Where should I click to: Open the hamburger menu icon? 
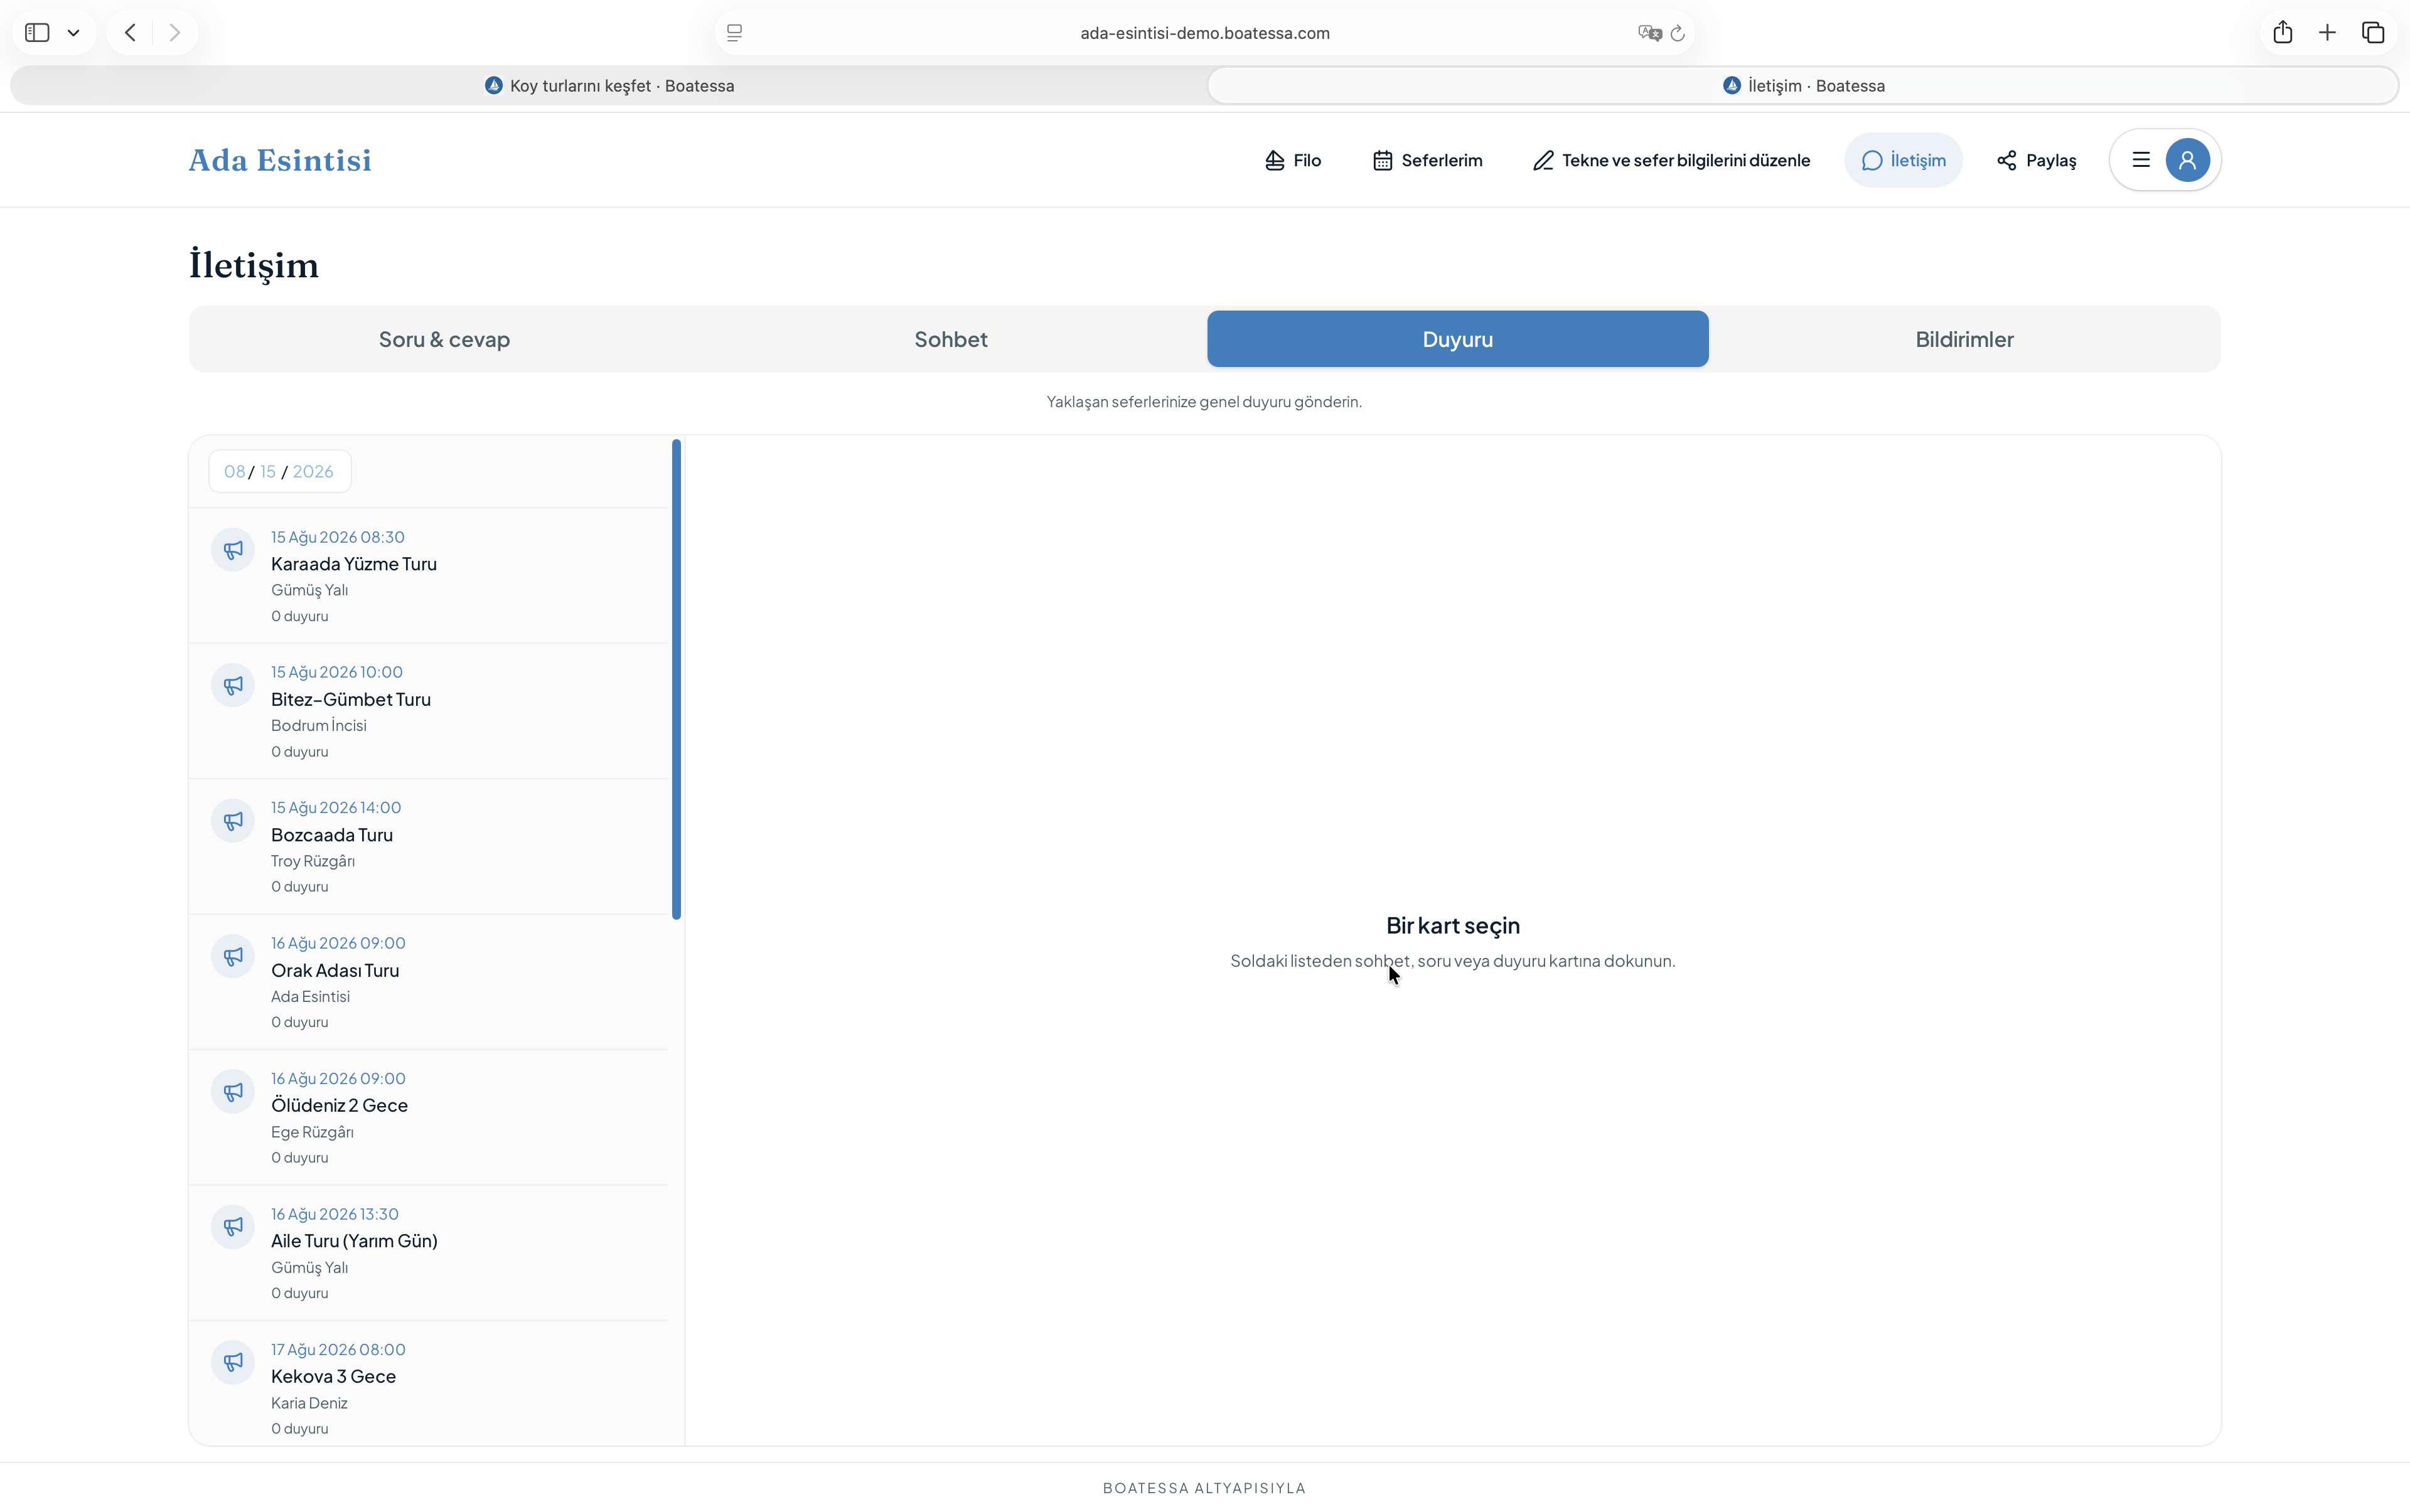pyautogui.click(x=2141, y=160)
